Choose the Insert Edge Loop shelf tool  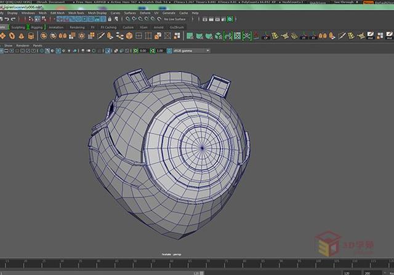[139, 36]
